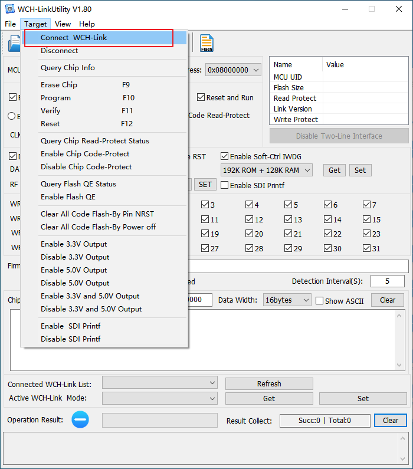413x469 pixels.
Task: Click the partially hidden leftmost toolbar icon
Action: (13, 43)
